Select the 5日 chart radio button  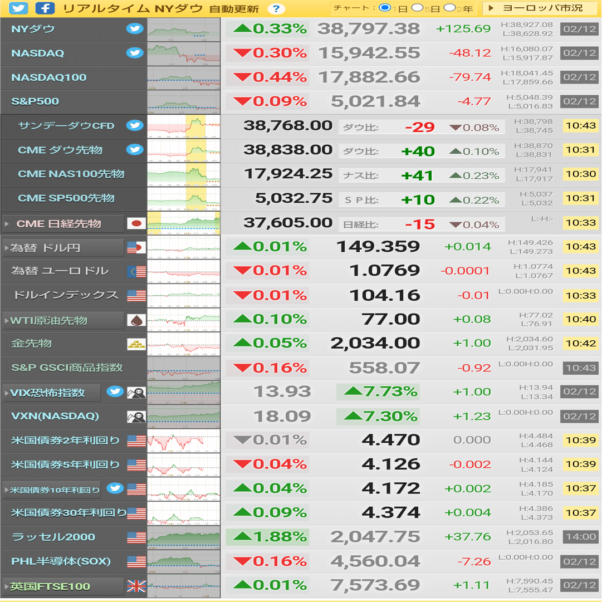pos(417,8)
